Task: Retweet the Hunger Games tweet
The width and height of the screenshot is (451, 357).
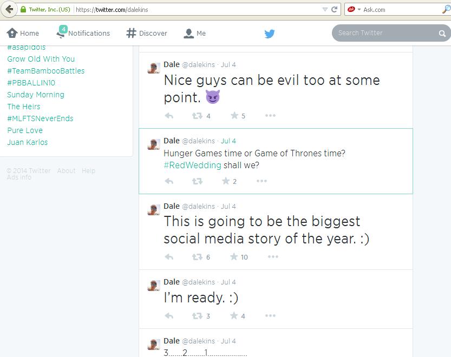Action: [197, 181]
